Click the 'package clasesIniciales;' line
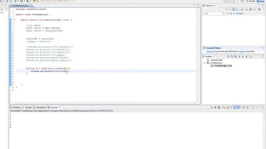266x149 pixels. [x=31, y=9]
